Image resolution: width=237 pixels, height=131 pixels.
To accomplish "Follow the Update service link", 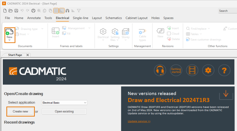I will (x=139, y=121).
